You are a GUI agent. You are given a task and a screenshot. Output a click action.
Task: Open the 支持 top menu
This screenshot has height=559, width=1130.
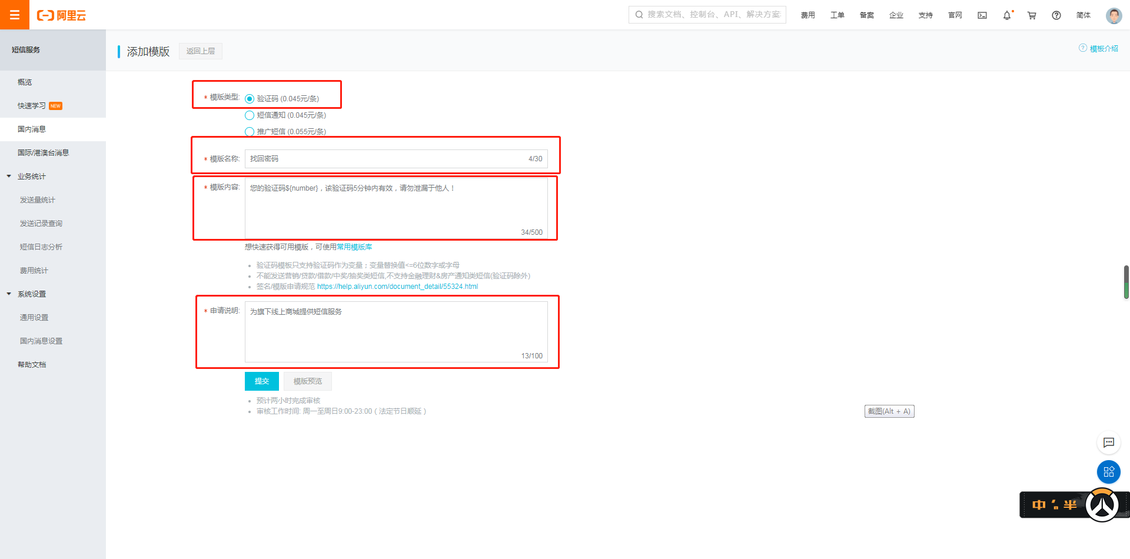tap(926, 15)
